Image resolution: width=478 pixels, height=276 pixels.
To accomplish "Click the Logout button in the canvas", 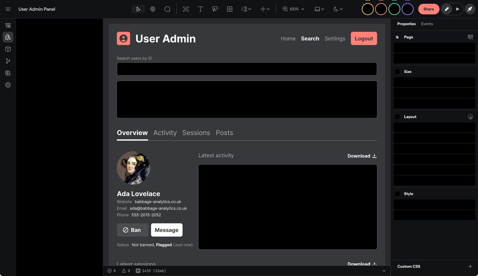I will pos(364,38).
